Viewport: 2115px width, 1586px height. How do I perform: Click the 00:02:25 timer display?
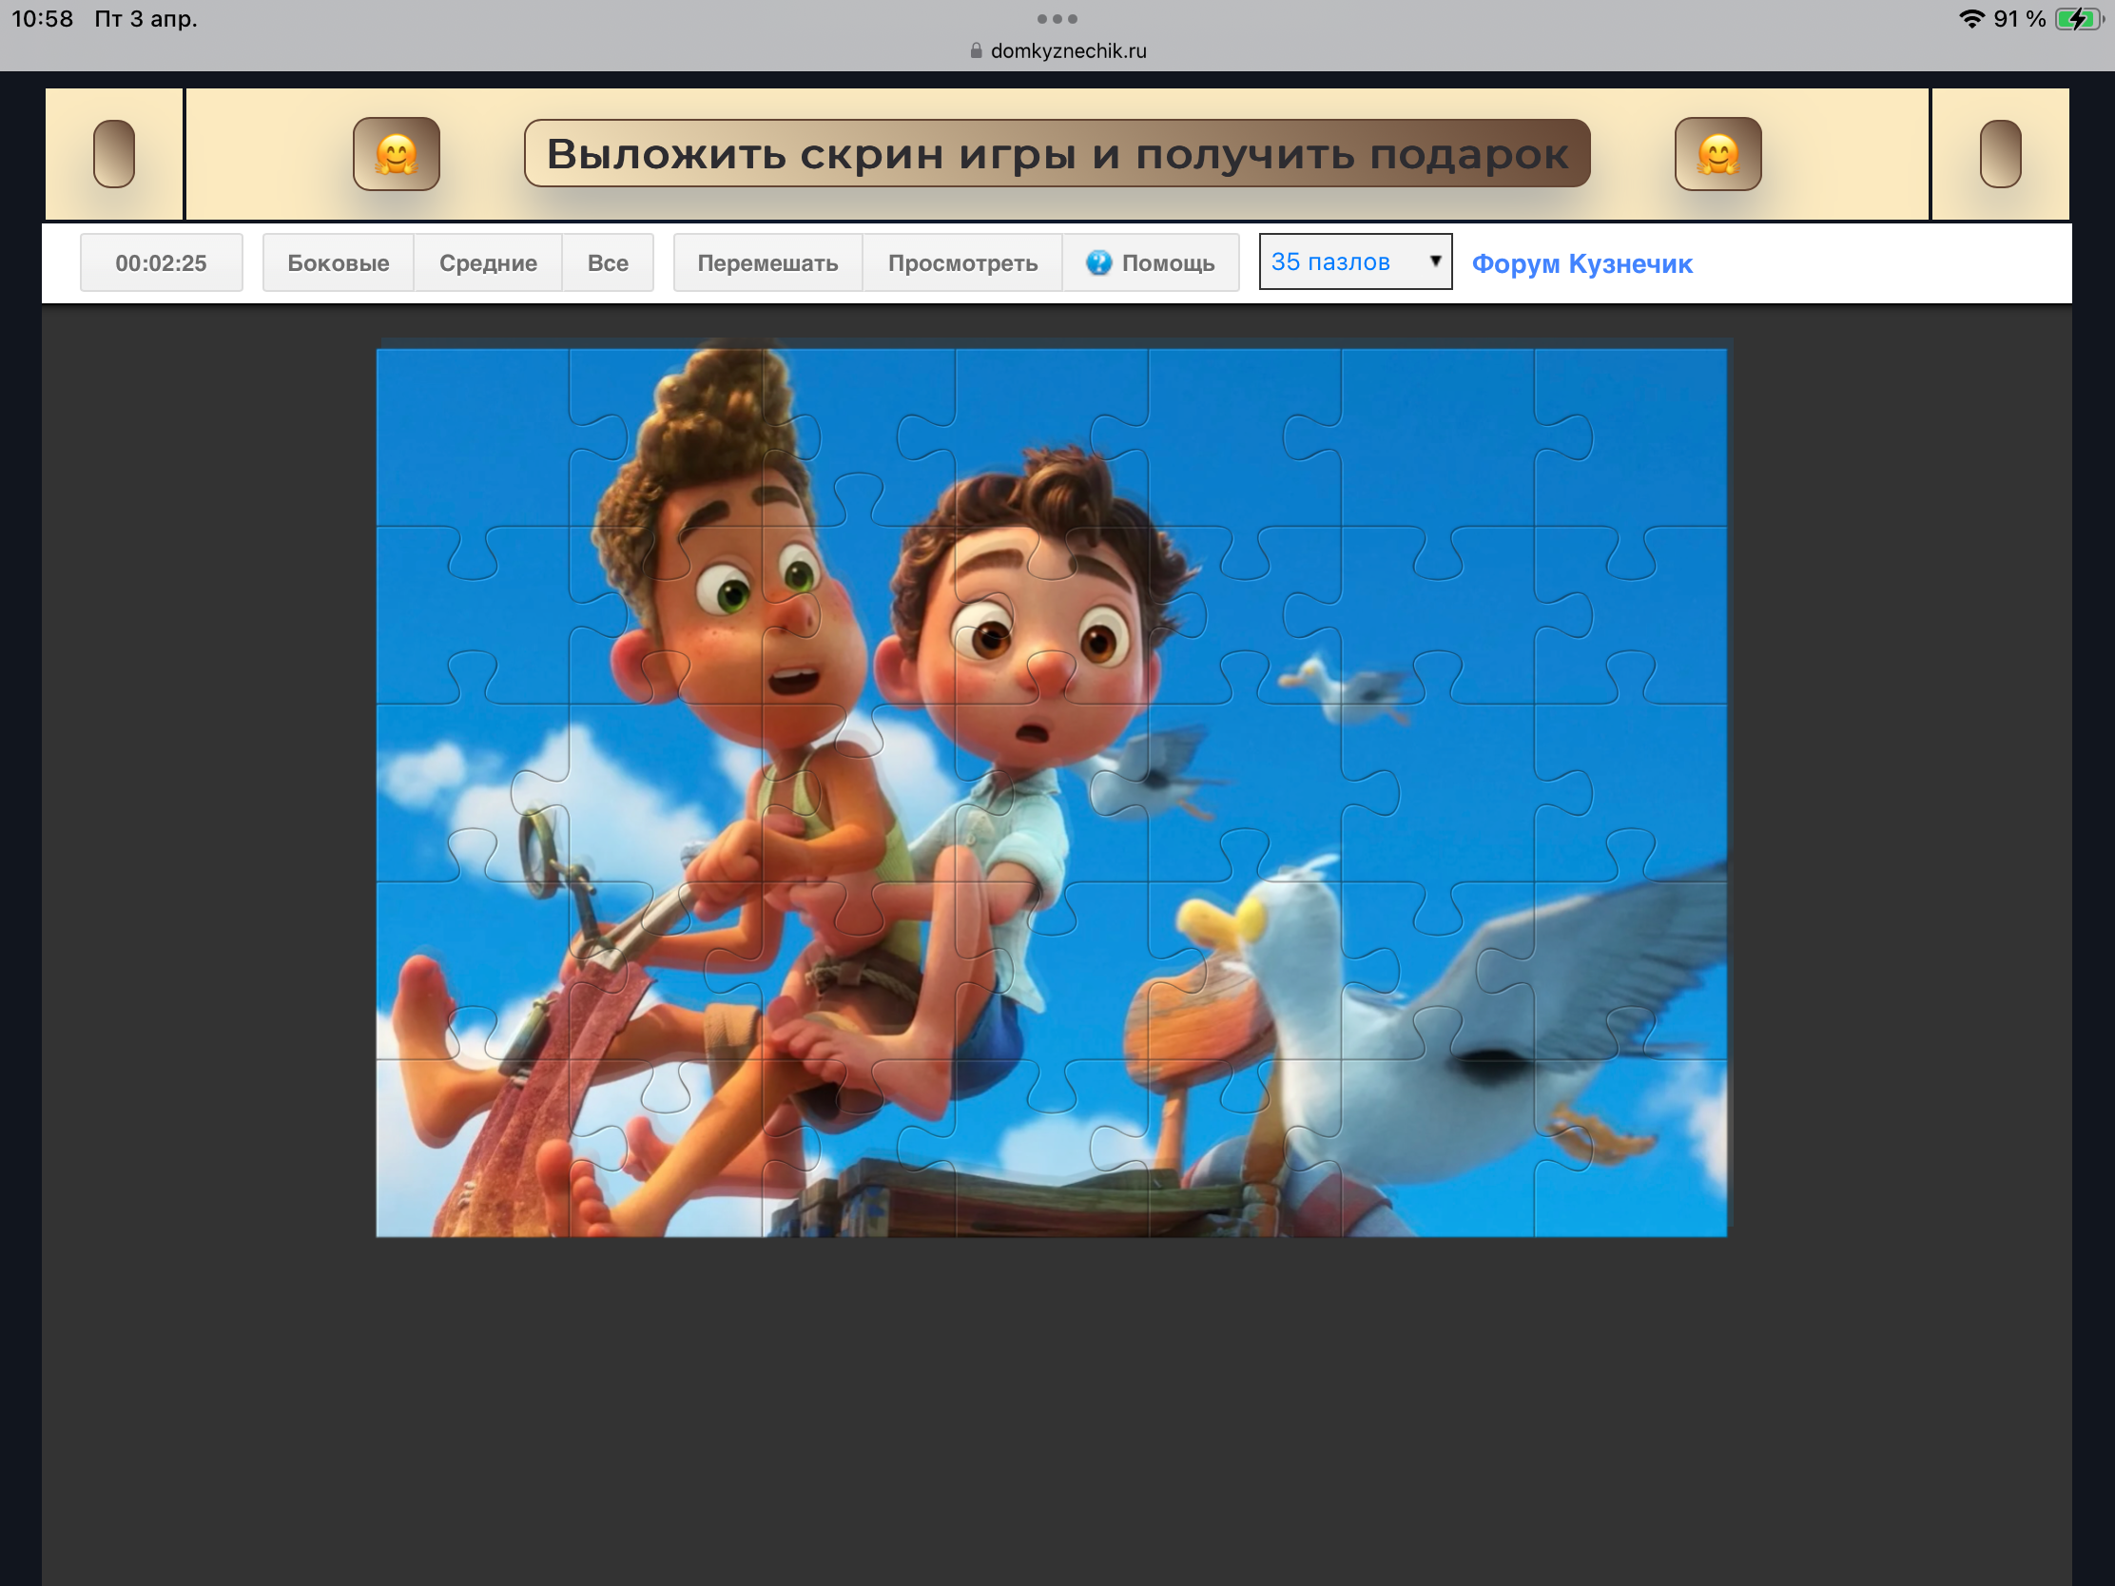tap(161, 262)
